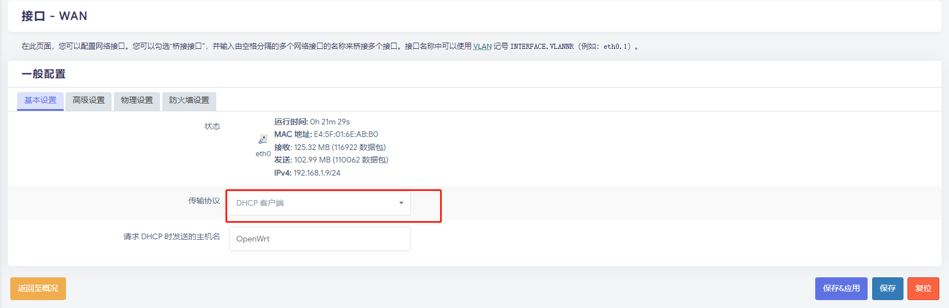
Task: Select the 基本设置 tab
Action: [40, 101]
